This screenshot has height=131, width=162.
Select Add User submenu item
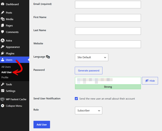(x=6, y=72)
